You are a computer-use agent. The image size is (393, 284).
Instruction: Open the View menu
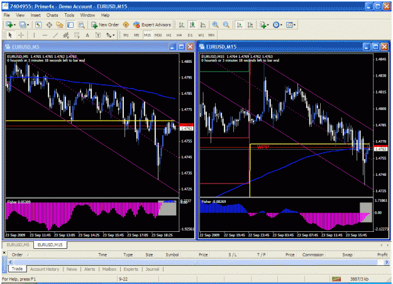tap(20, 15)
